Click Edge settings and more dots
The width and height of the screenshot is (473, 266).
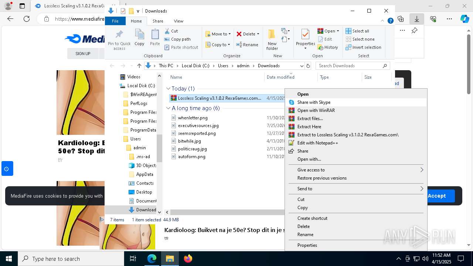(449, 19)
